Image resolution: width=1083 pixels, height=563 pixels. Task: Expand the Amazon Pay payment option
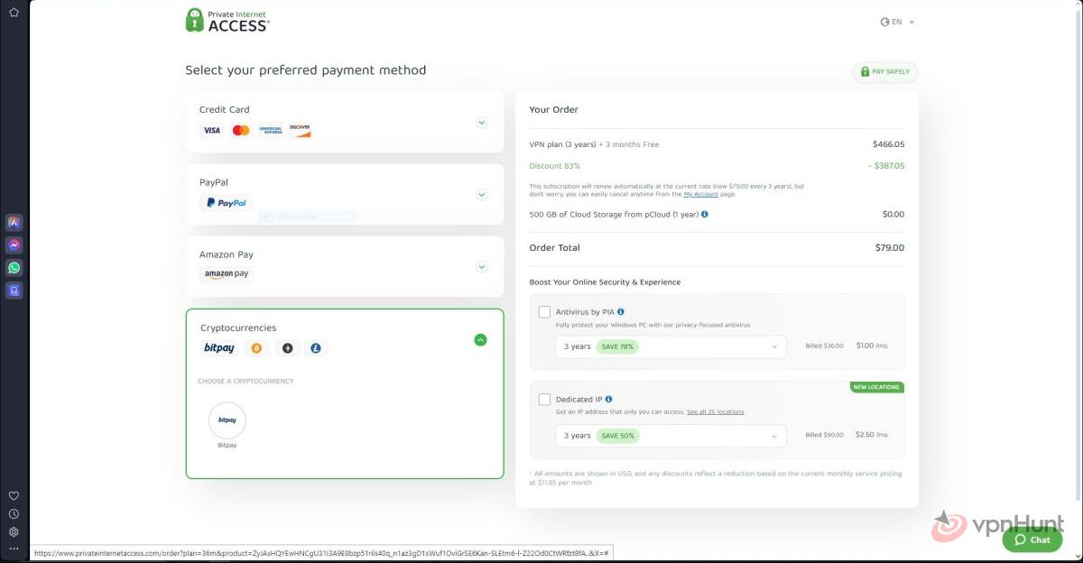click(481, 267)
